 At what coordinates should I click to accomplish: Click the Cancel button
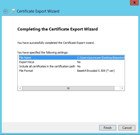coord(127,128)
